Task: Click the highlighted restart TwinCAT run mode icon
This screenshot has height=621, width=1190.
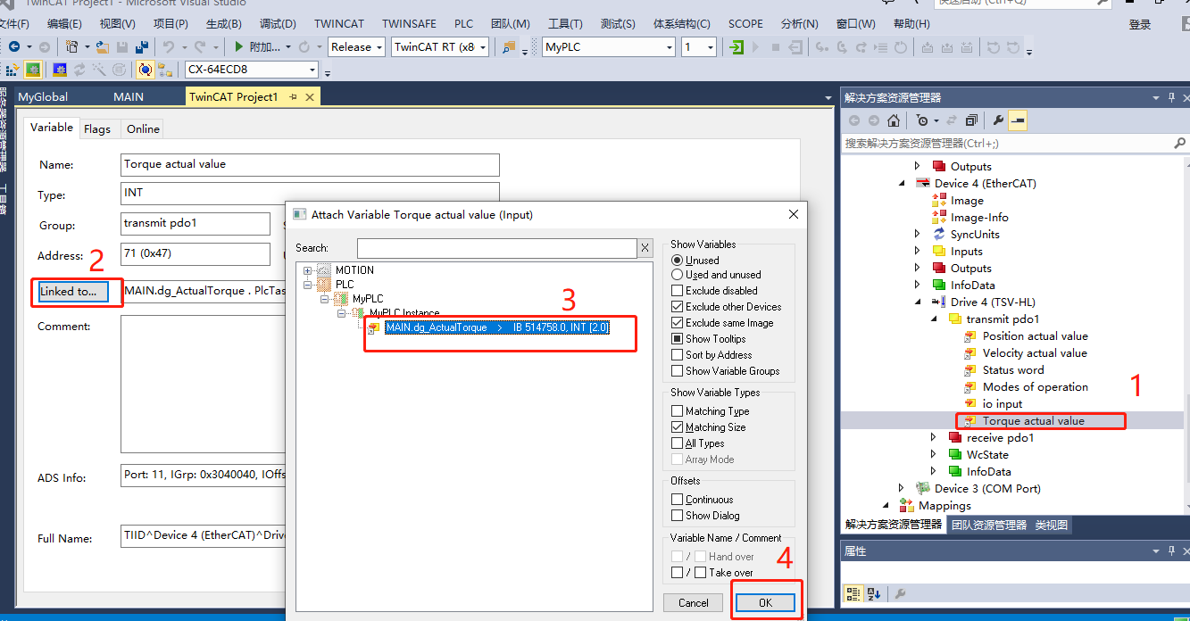Action: (x=33, y=69)
